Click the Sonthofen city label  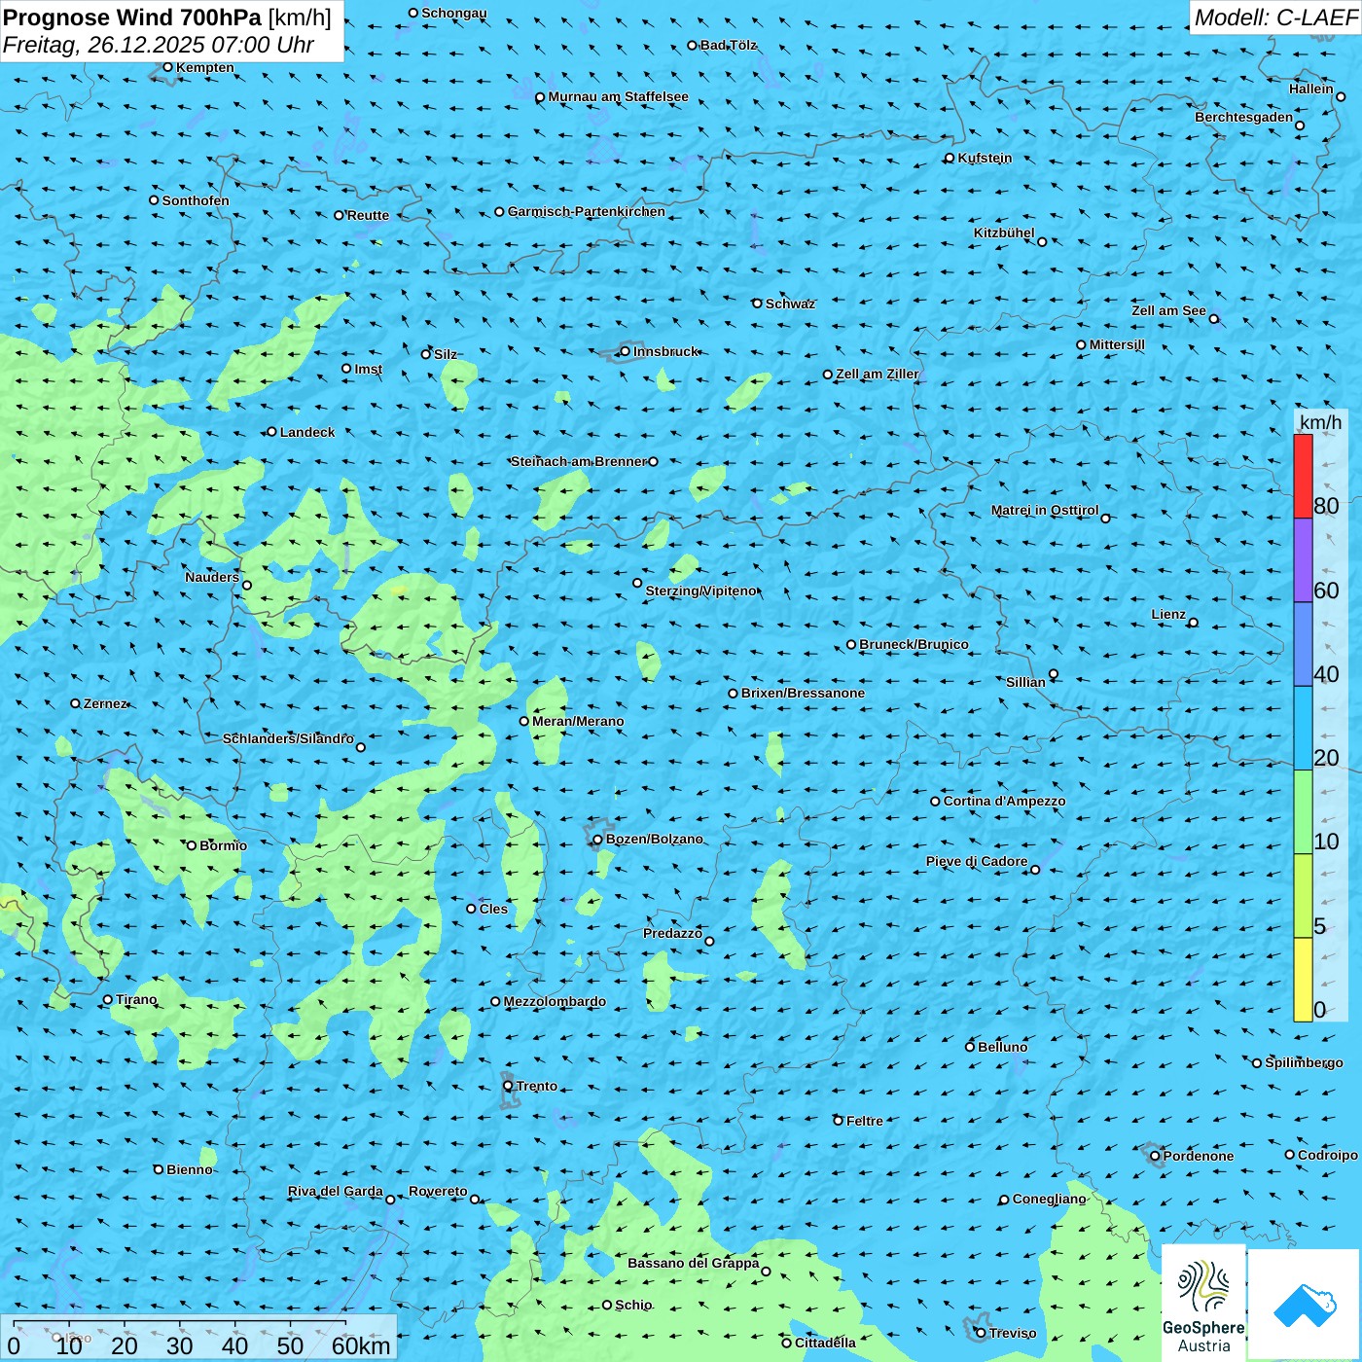pos(196,200)
